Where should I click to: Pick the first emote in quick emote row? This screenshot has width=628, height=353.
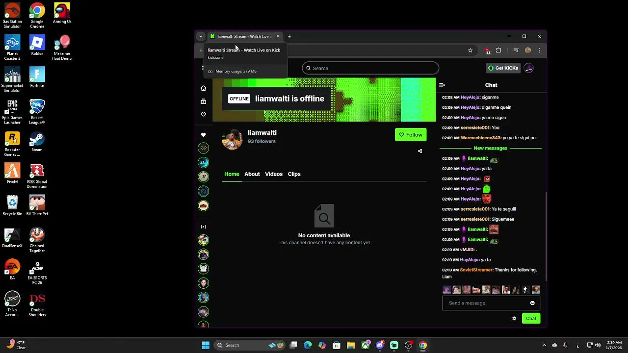pos(446,290)
